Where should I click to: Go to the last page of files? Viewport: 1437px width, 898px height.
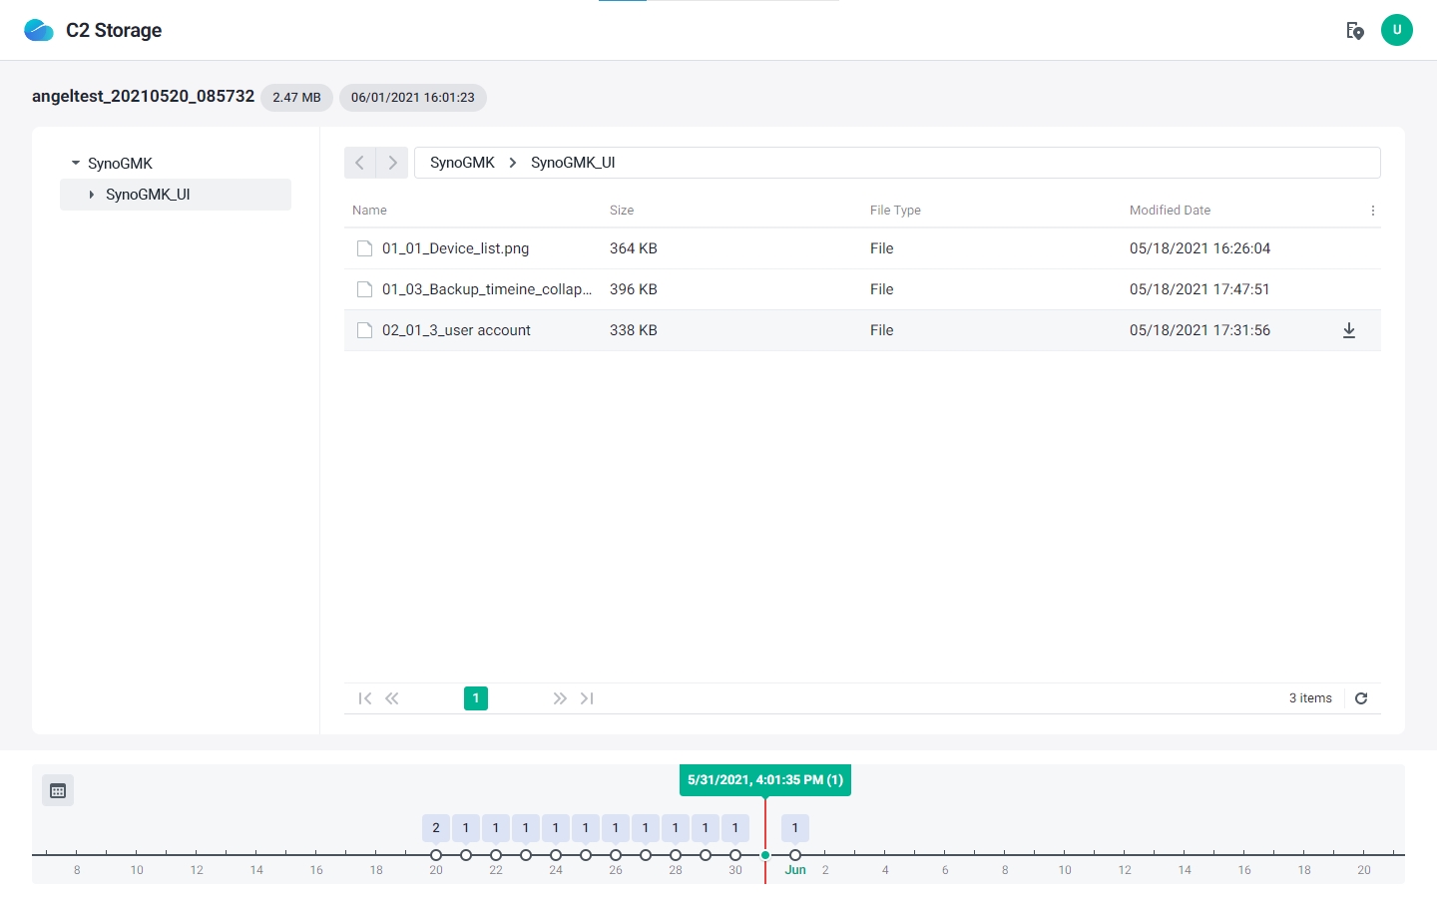click(587, 698)
